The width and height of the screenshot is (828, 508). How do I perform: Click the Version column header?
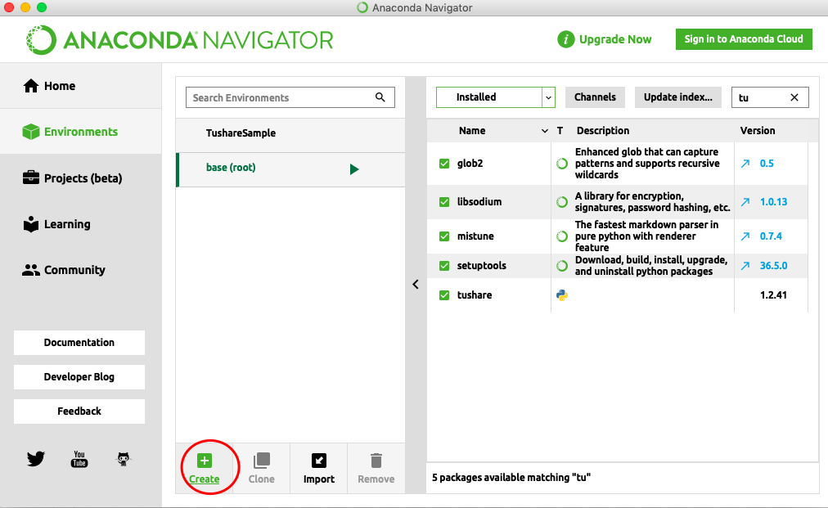point(758,130)
